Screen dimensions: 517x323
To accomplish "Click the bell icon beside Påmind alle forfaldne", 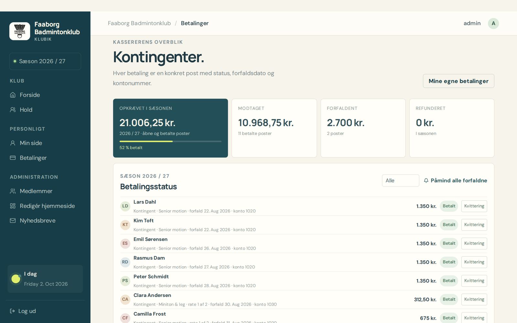I will [426, 181].
